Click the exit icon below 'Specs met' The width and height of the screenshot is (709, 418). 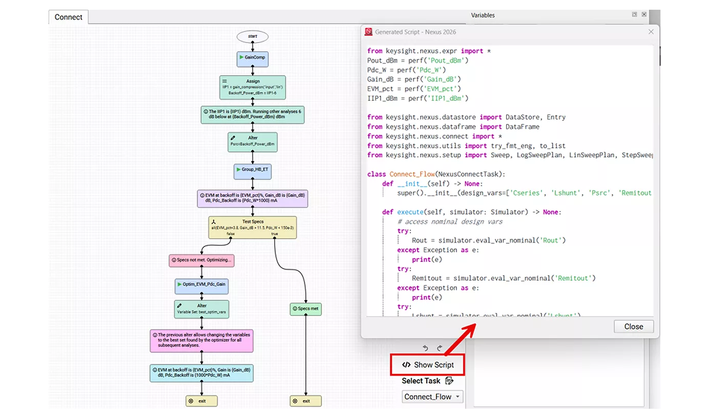coord(295,401)
